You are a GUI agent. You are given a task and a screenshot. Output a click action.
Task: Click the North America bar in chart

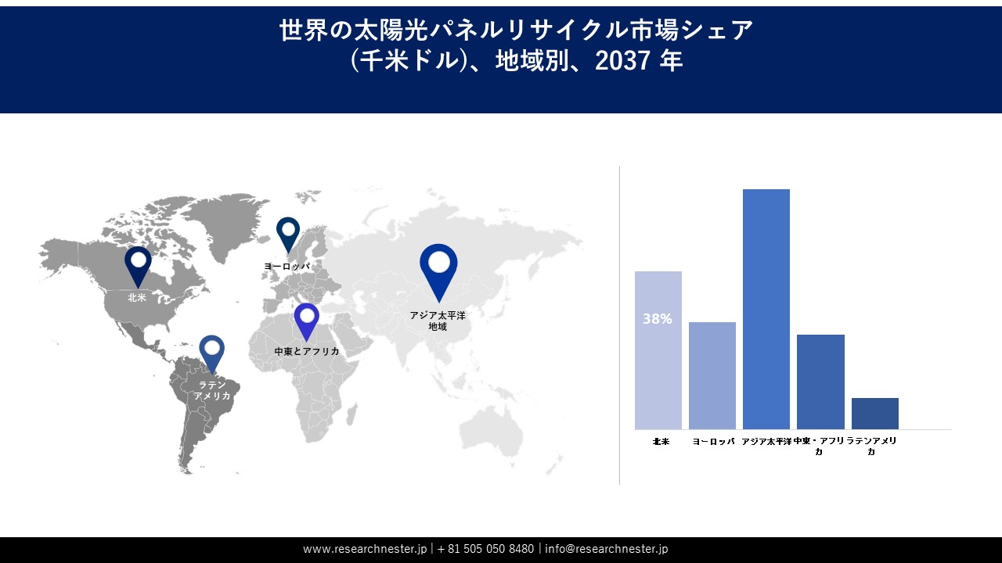click(658, 350)
